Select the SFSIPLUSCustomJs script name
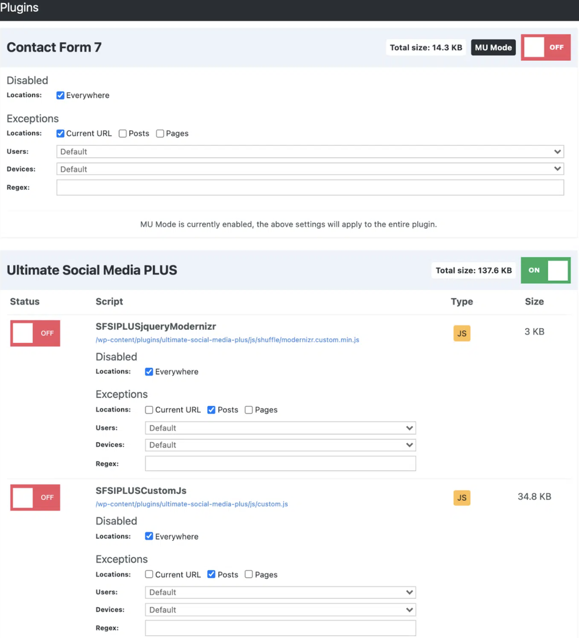 (141, 491)
